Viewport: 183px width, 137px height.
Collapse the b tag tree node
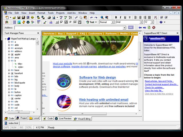pos(9,61)
